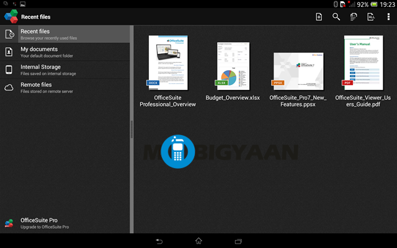Browse Internal Storage entry
397x248 pixels.
click(65, 69)
